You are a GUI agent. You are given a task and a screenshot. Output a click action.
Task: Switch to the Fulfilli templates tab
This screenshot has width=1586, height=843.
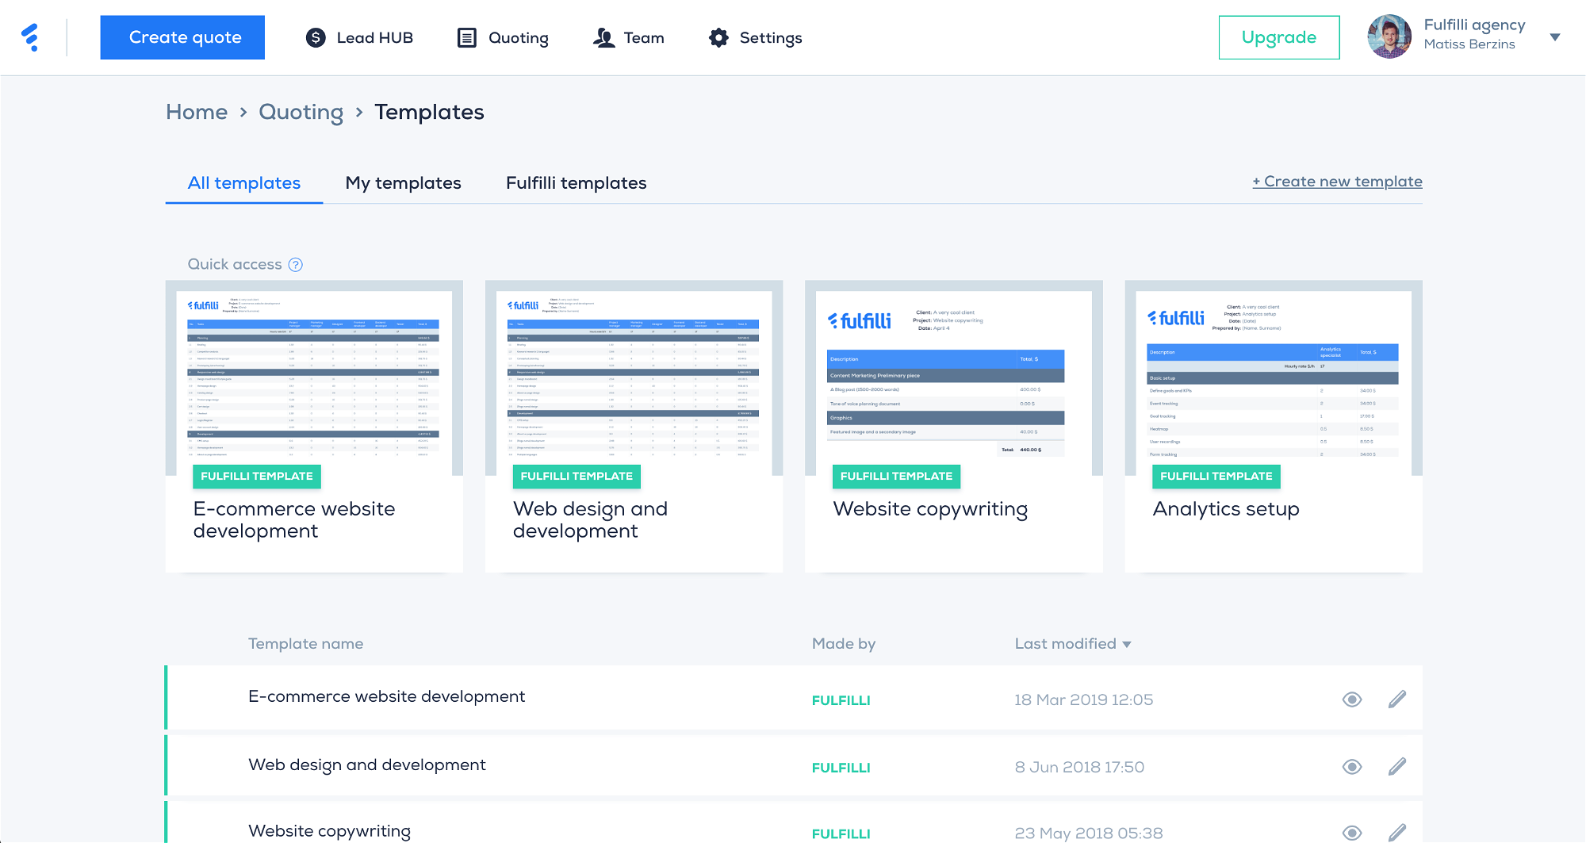point(576,183)
